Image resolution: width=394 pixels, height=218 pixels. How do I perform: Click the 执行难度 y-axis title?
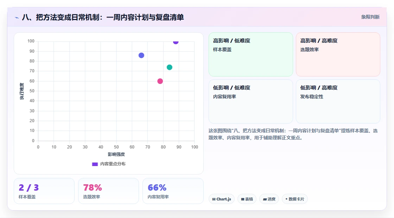pos(22,91)
